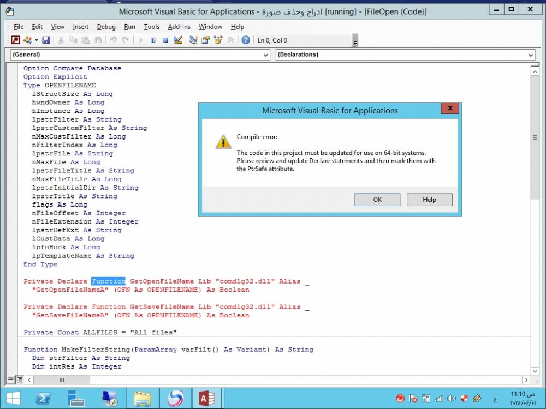Click the volume speaker tray icon

(452, 398)
